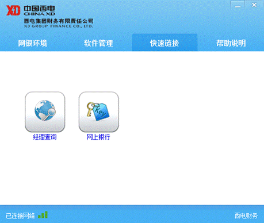Follow the 经理查询 text link
Screen dimensions: 264x223
point(45,137)
